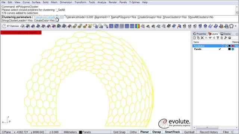Toggle ShowAllClusters=No option

coord(201,17)
